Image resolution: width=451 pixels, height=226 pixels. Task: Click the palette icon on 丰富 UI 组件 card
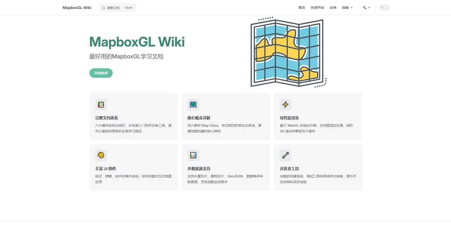coord(101,155)
